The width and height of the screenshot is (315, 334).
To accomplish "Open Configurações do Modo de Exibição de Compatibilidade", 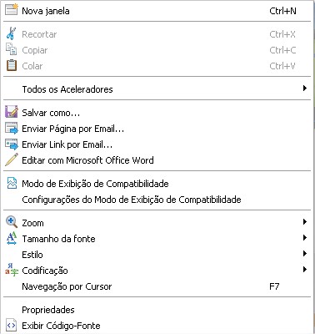I will pyautogui.click(x=157, y=200).
